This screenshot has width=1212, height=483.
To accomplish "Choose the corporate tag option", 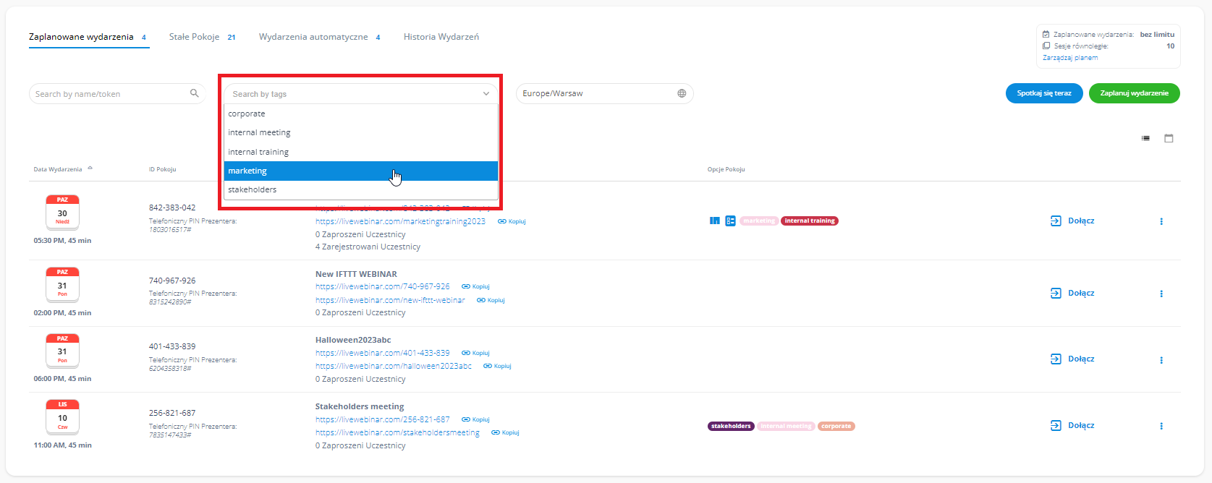I will click(x=361, y=114).
